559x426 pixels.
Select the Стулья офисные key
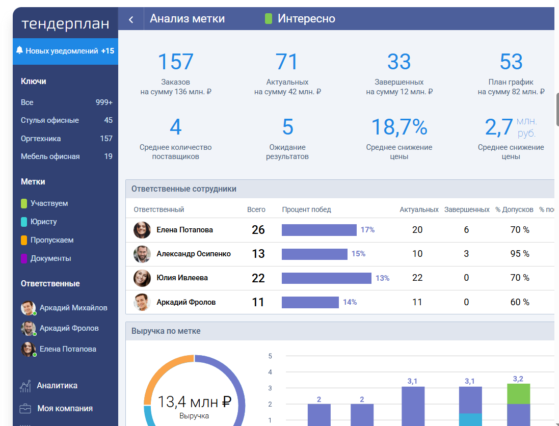(x=66, y=120)
